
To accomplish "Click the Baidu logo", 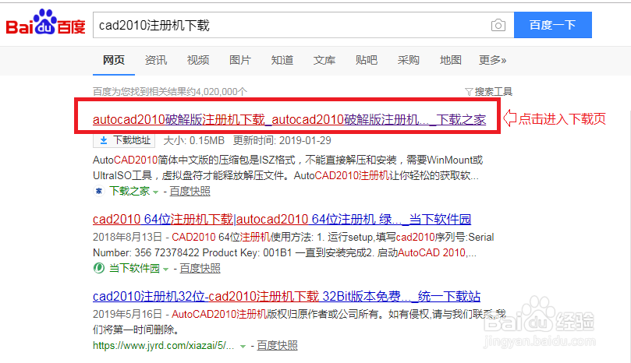I will coord(45,23).
